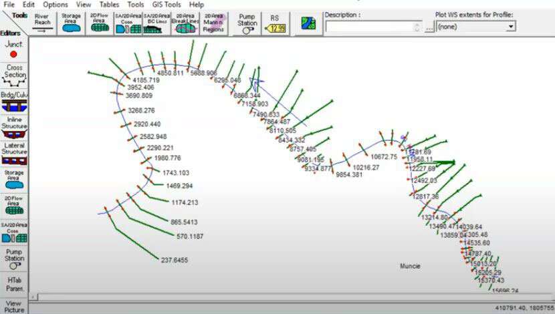Open the GIS Tools menu
The image size is (555, 314).
166,5
